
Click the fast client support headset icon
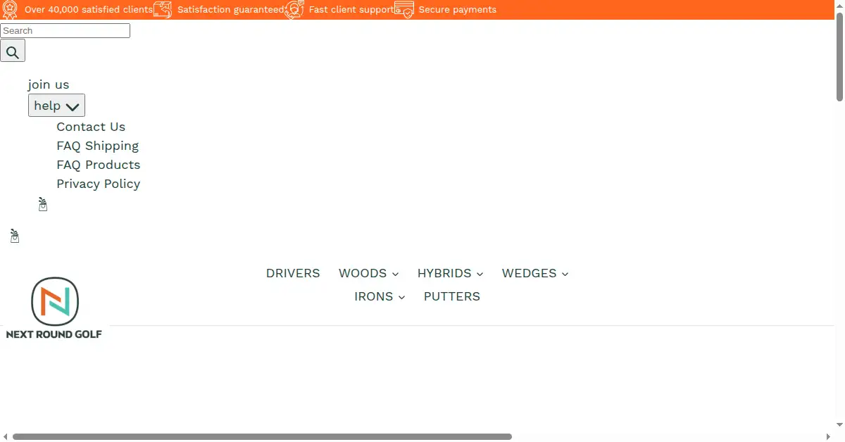click(294, 9)
